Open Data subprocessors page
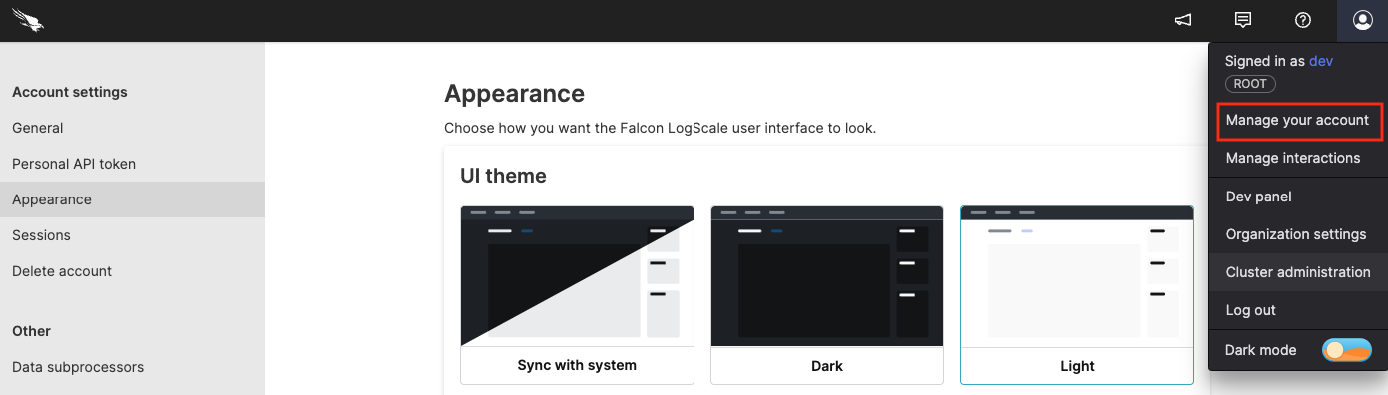Viewport: 1388px width, 395px height. tap(133, 367)
